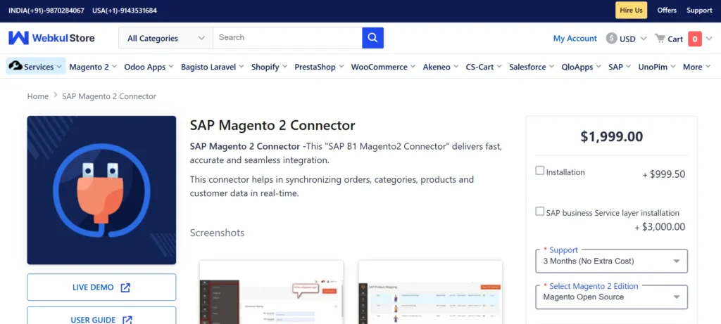
Task: Click the Screenshots section heading
Action: (x=217, y=233)
